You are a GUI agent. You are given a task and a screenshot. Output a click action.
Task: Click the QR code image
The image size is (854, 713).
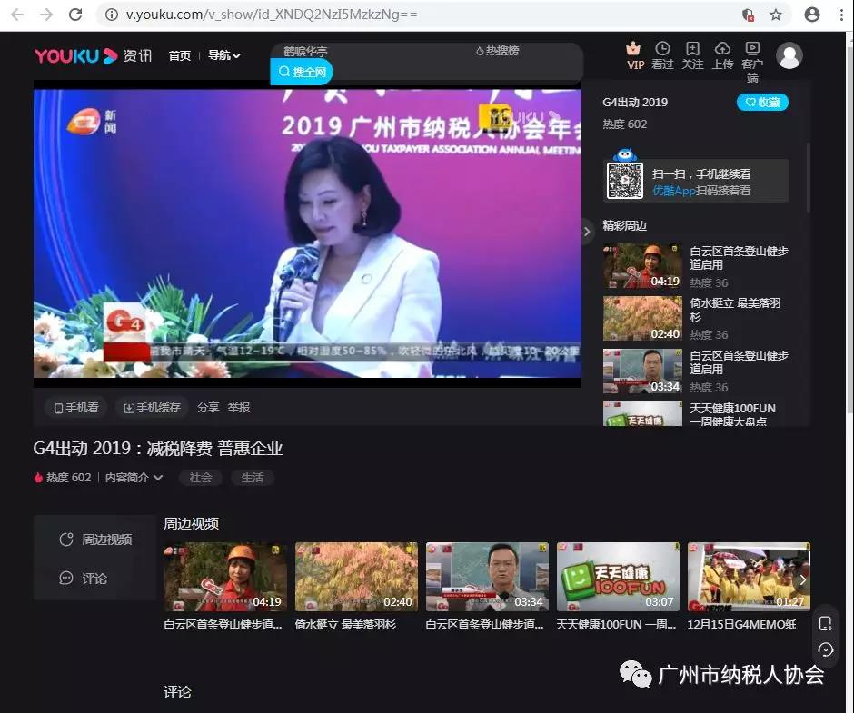[625, 181]
